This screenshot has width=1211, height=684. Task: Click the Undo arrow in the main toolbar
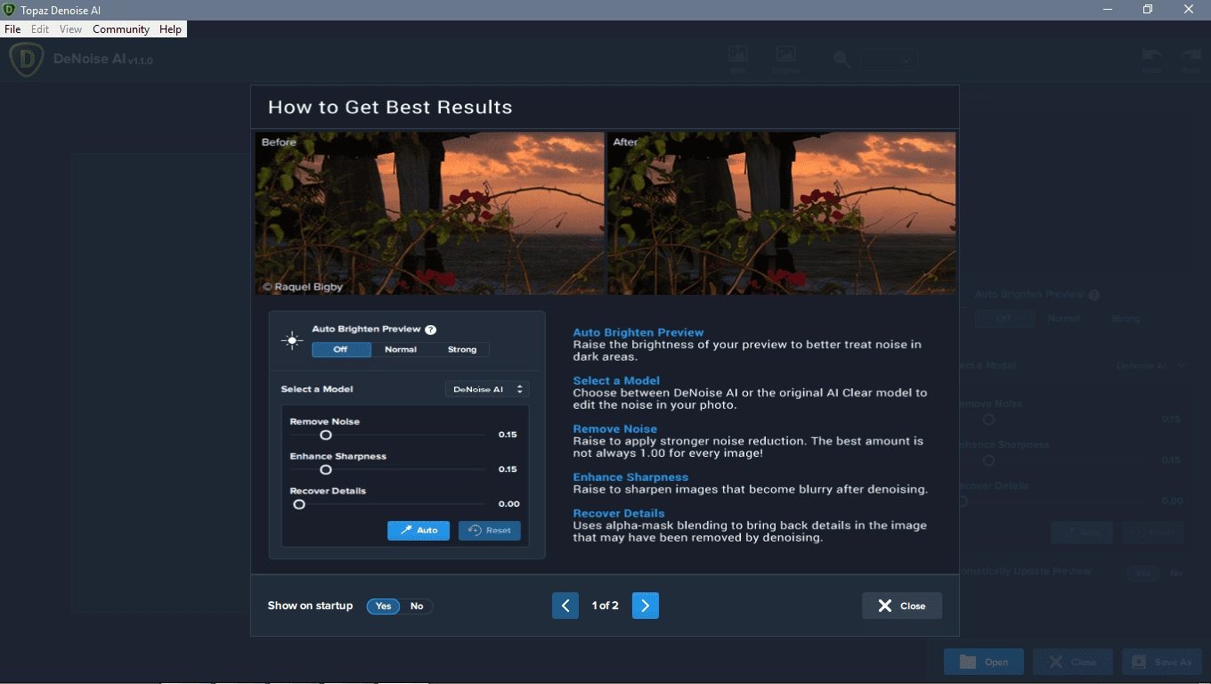(1151, 60)
